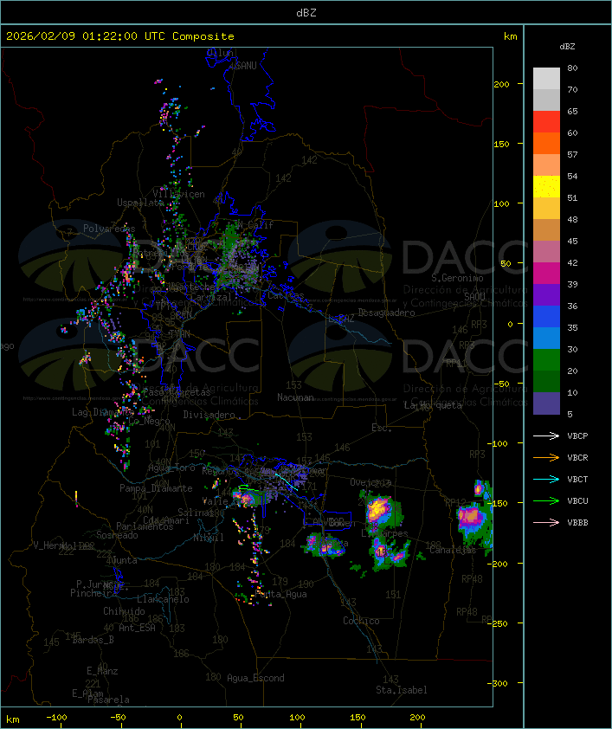This screenshot has width=612, height=729.
Task: Click the white VBCP arrow in legend
Action: pyautogui.click(x=546, y=435)
